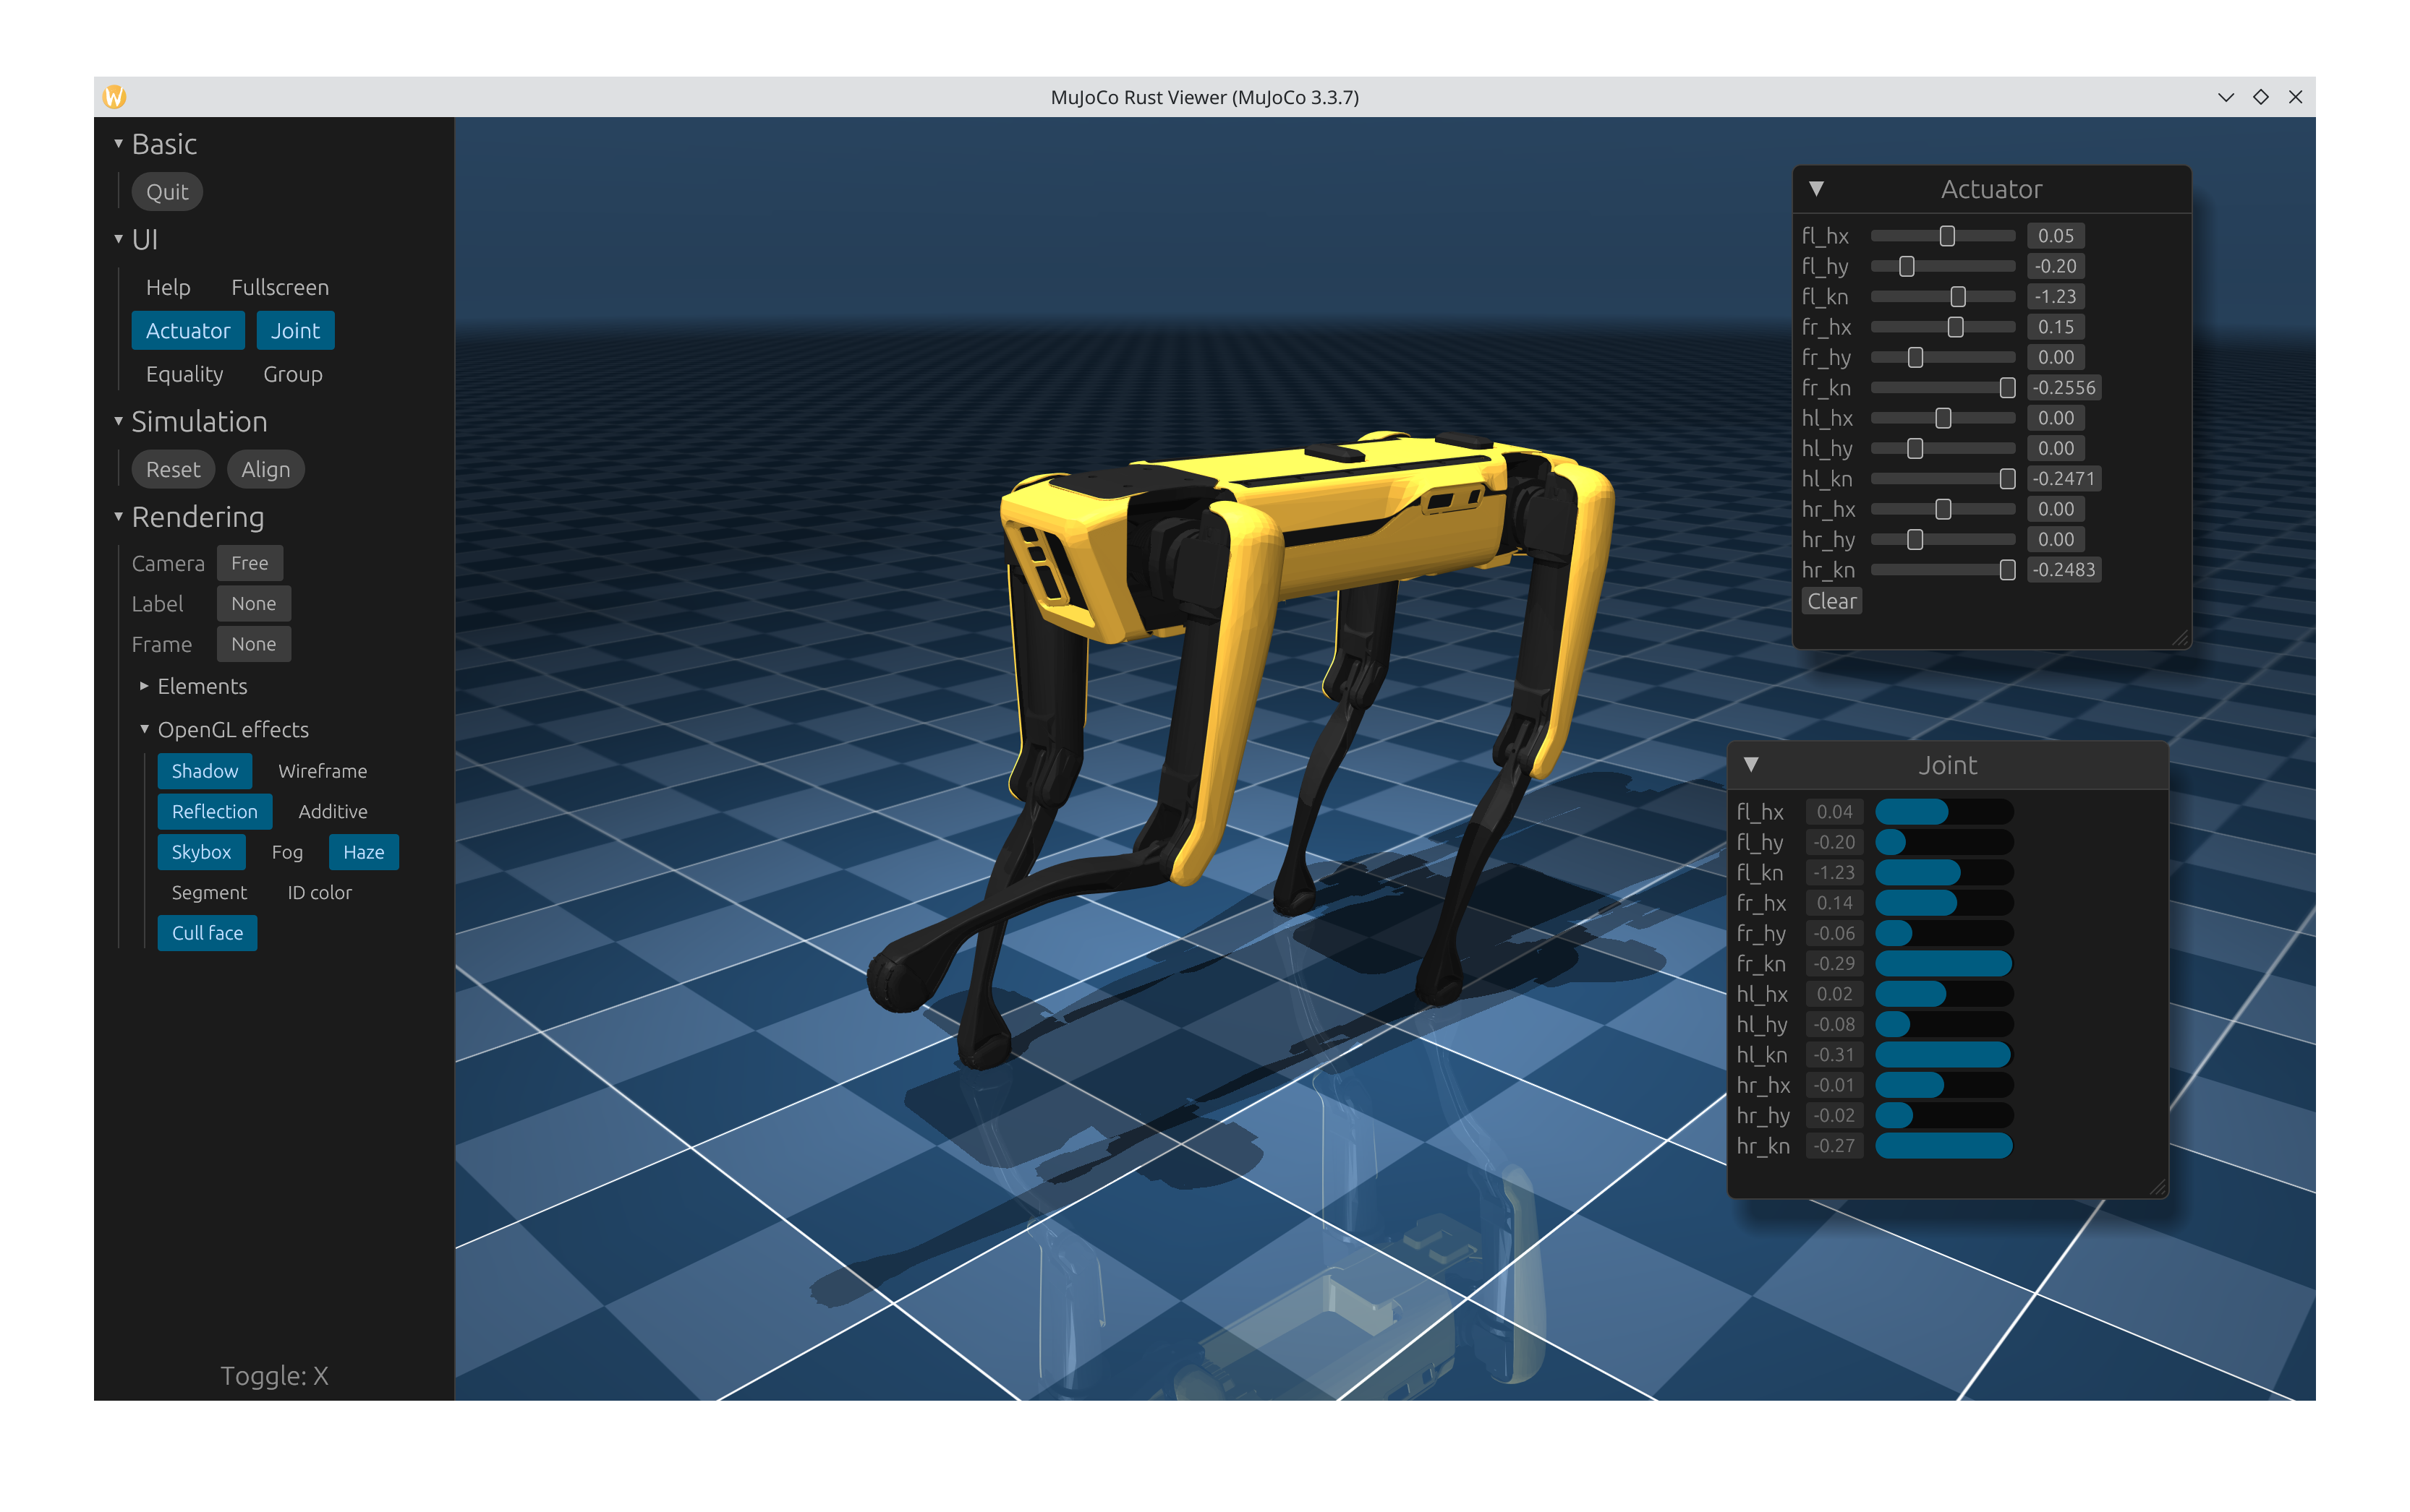2410x1512 pixels.
Task: Click the fr_kn actuator slider
Action: (x=1943, y=388)
